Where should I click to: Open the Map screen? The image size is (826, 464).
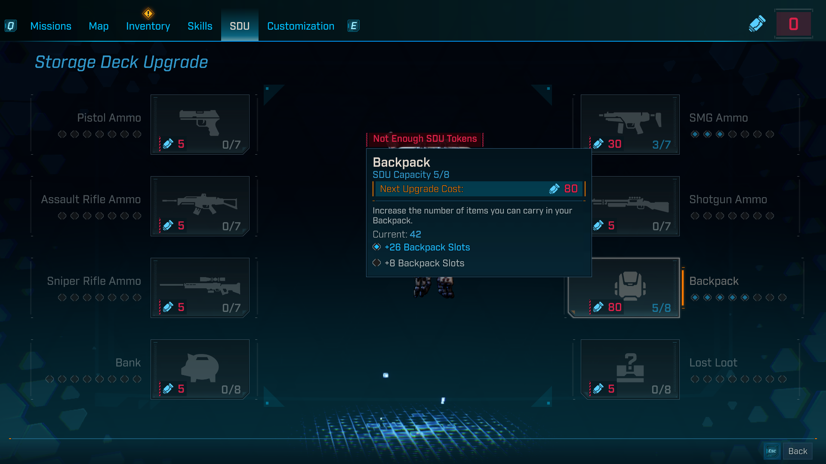pyautogui.click(x=99, y=26)
